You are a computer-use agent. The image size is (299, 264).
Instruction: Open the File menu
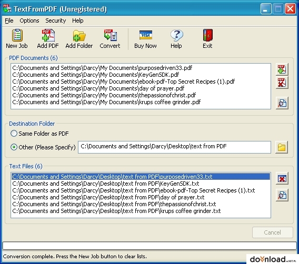pyautogui.click(x=9, y=21)
